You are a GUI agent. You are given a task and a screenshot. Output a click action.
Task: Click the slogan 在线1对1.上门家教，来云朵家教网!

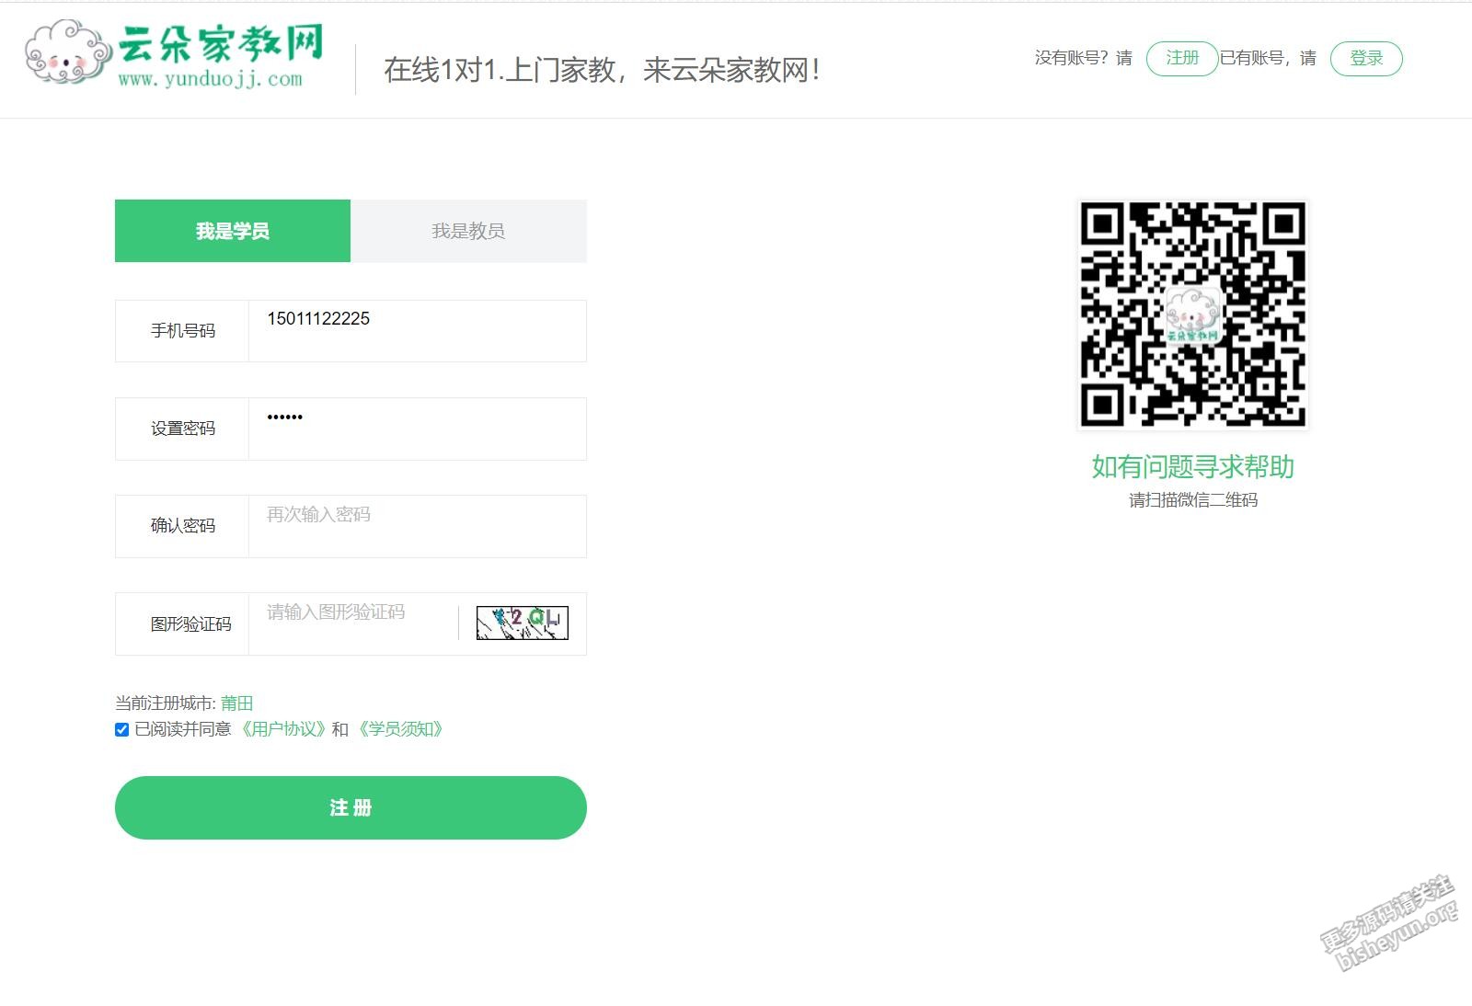tap(602, 70)
